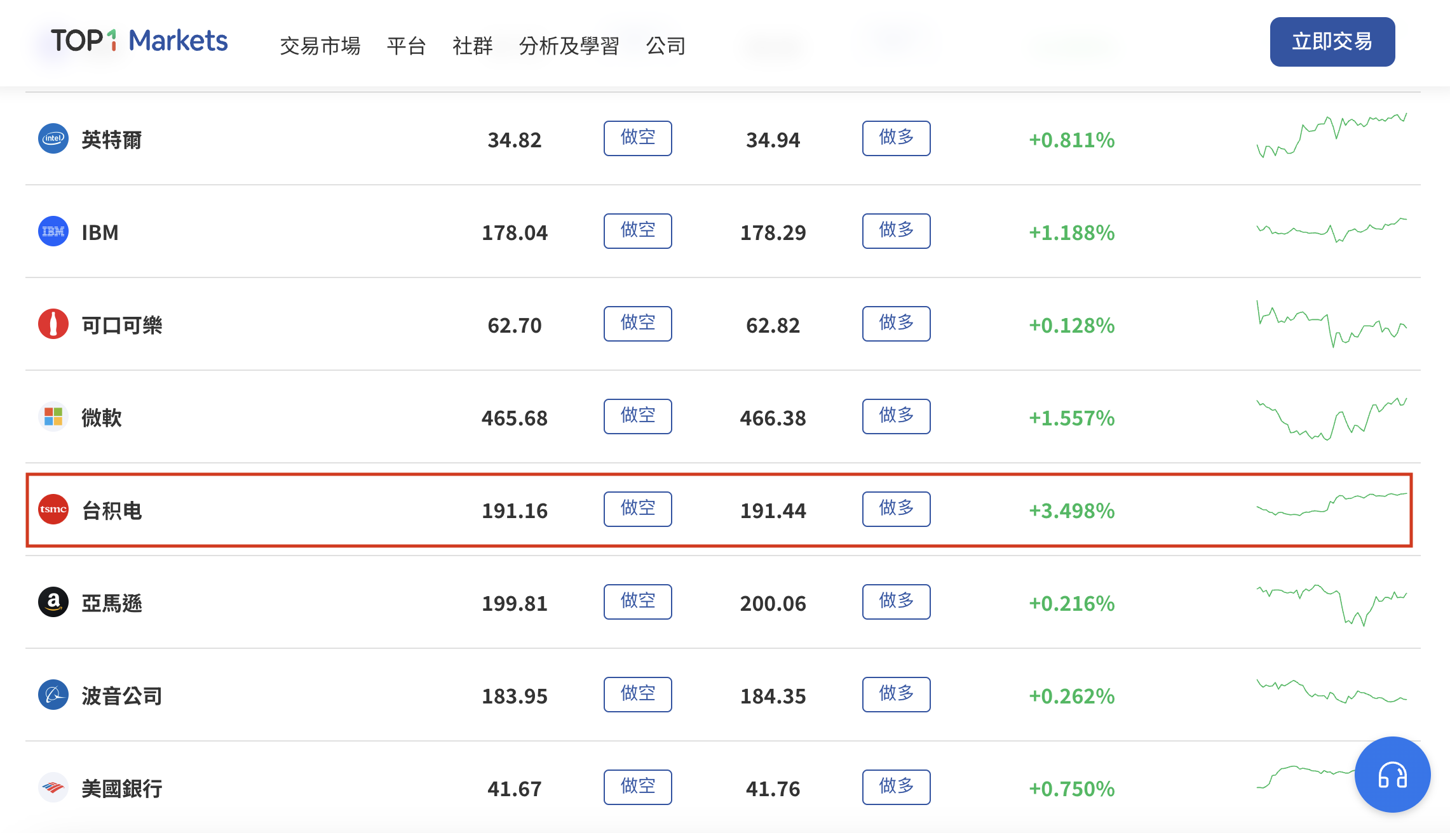
Task: Click 做空 for 台积电
Action: pyautogui.click(x=637, y=509)
